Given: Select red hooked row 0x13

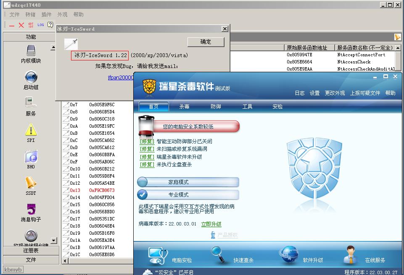Looking at the screenshot, I should pos(98,190).
